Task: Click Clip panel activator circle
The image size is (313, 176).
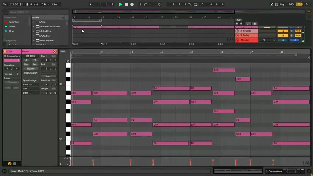Action: 5,51
